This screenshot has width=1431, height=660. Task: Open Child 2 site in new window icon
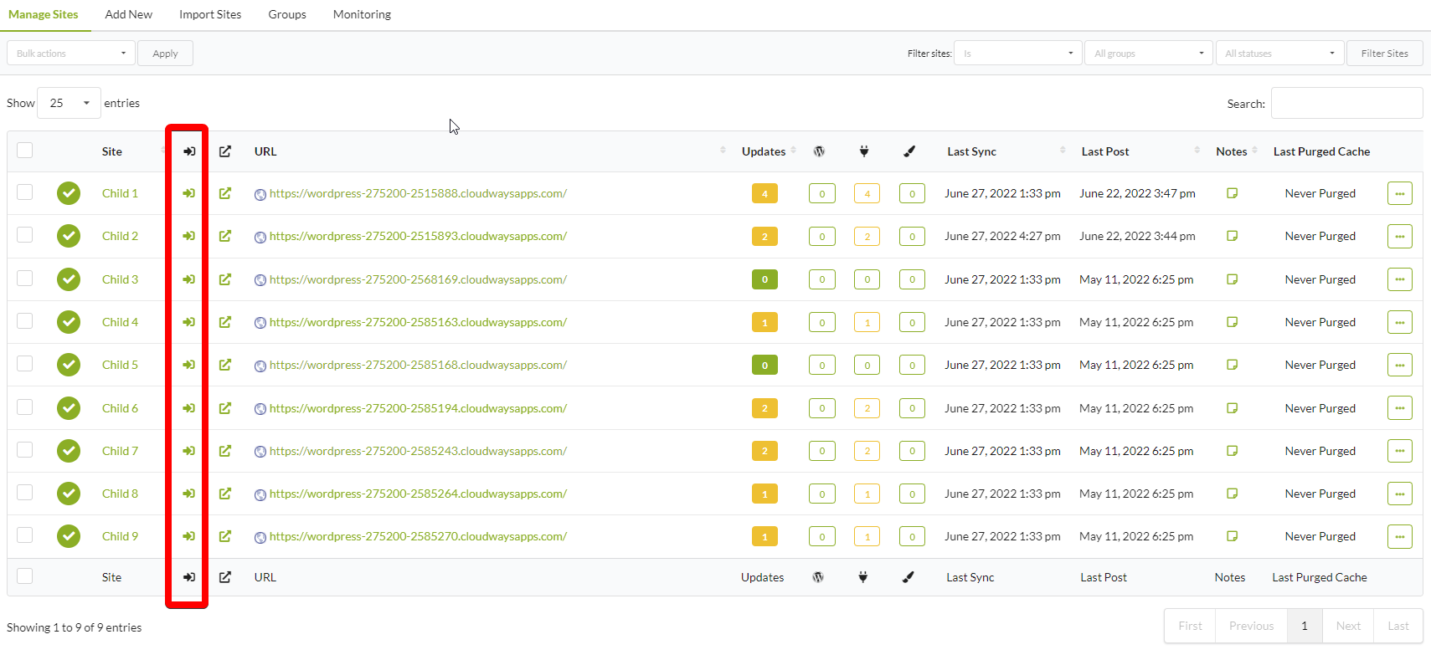click(x=225, y=236)
